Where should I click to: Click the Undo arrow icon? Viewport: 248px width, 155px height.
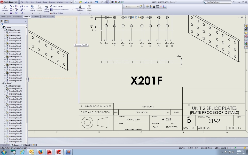coord(96,2)
